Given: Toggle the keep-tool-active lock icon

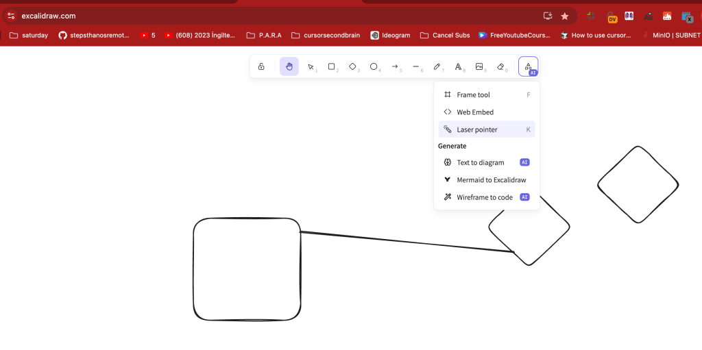Looking at the screenshot, I should point(261,66).
